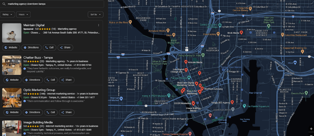Get Directions to Maintain Digital
314x136 pixels.
point(31,48)
